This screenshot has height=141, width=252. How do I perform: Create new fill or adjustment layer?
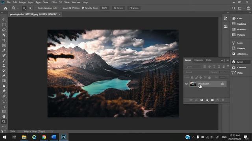[207, 100]
